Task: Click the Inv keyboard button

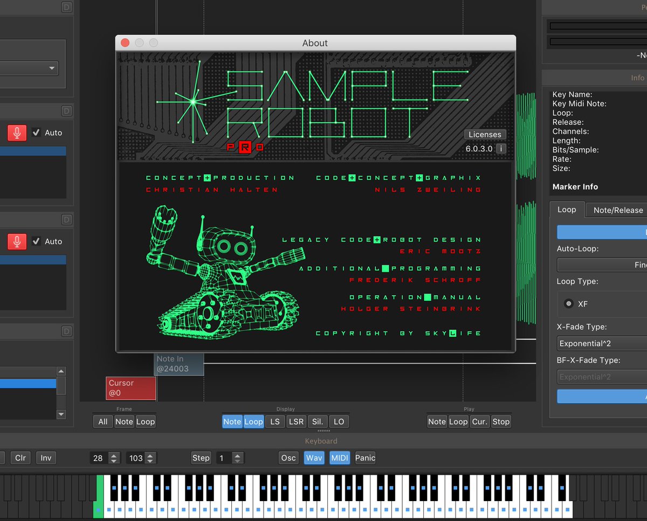Action: pyautogui.click(x=46, y=458)
